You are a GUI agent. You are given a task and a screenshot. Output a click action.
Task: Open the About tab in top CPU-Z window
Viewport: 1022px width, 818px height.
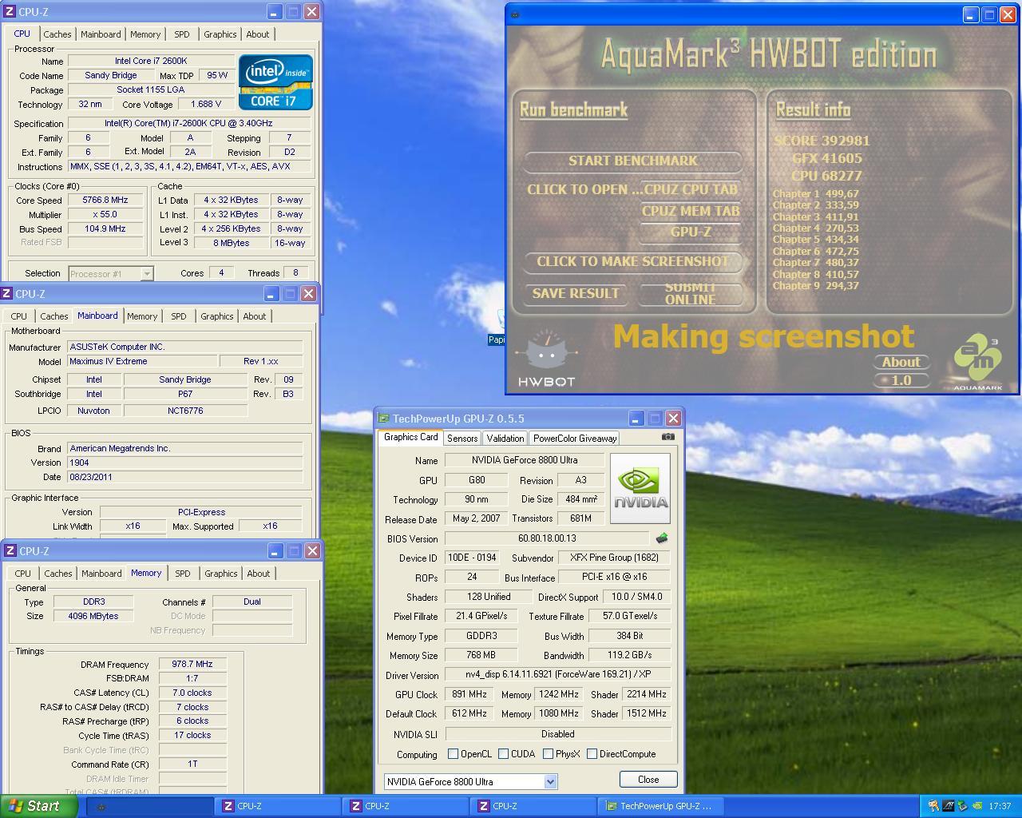(x=257, y=34)
